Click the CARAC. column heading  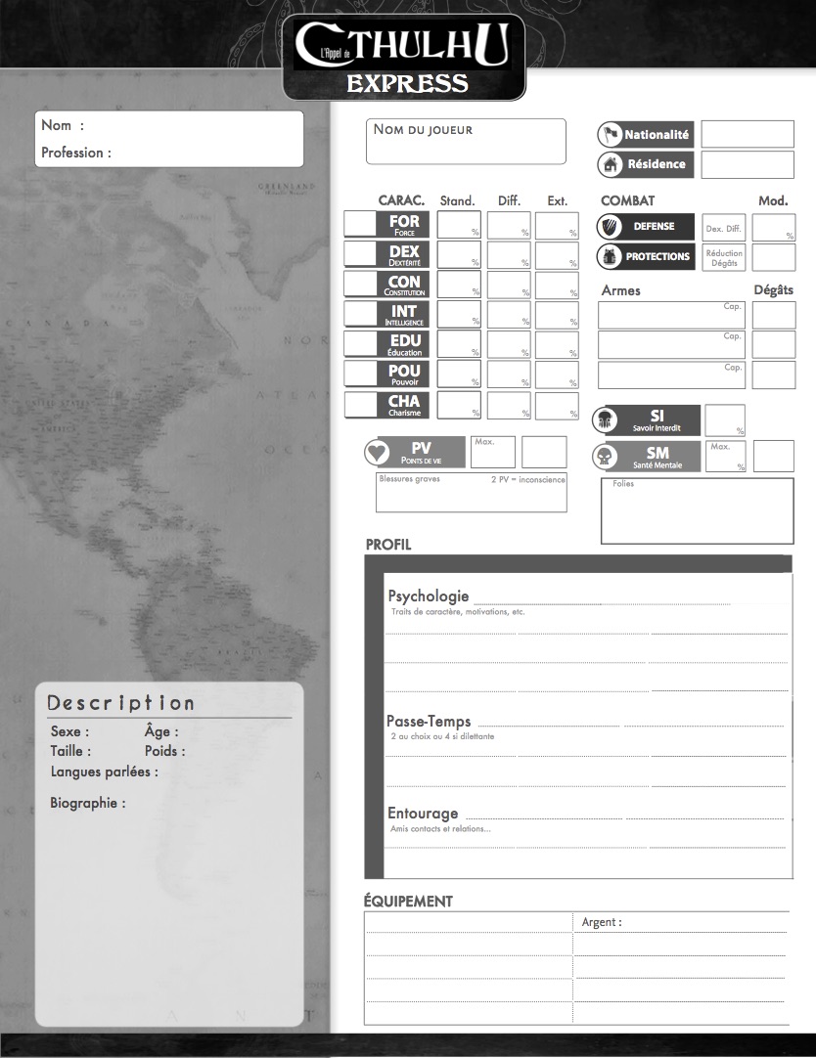[x=401, y=200]
